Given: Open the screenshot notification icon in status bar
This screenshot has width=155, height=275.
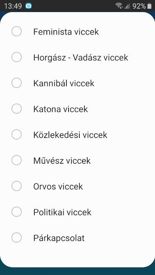Looking at the screenshot, I should pyautogui.click(x=28, y=6).
